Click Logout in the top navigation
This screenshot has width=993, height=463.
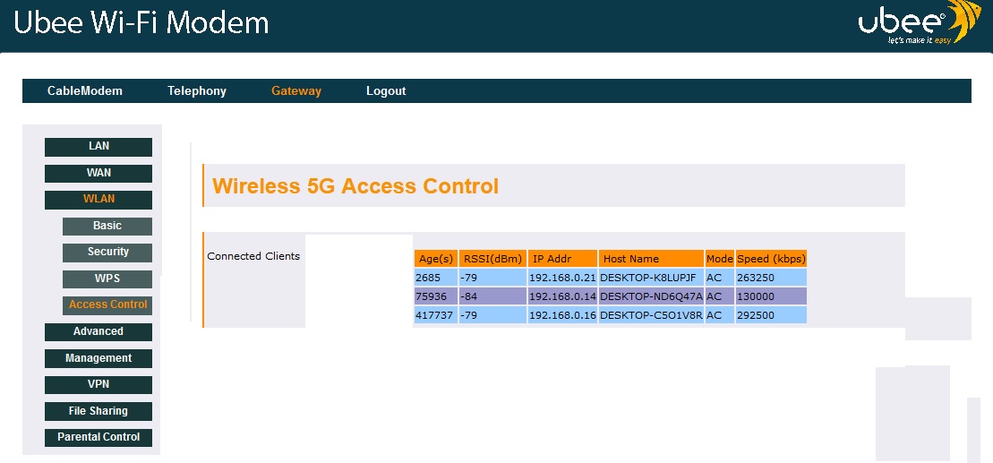[x=386, y=90]
